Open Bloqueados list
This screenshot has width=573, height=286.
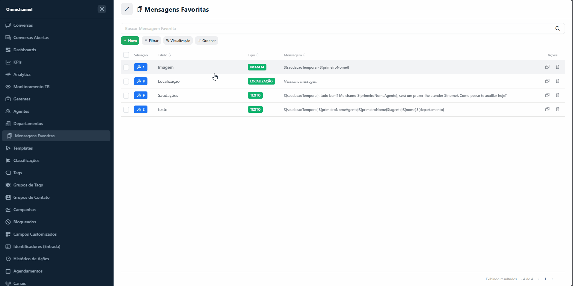(x=56, y=222)
